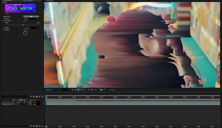
Task: Toggle the Mode stopwatch keyframe icon
Action: [5, 19]
